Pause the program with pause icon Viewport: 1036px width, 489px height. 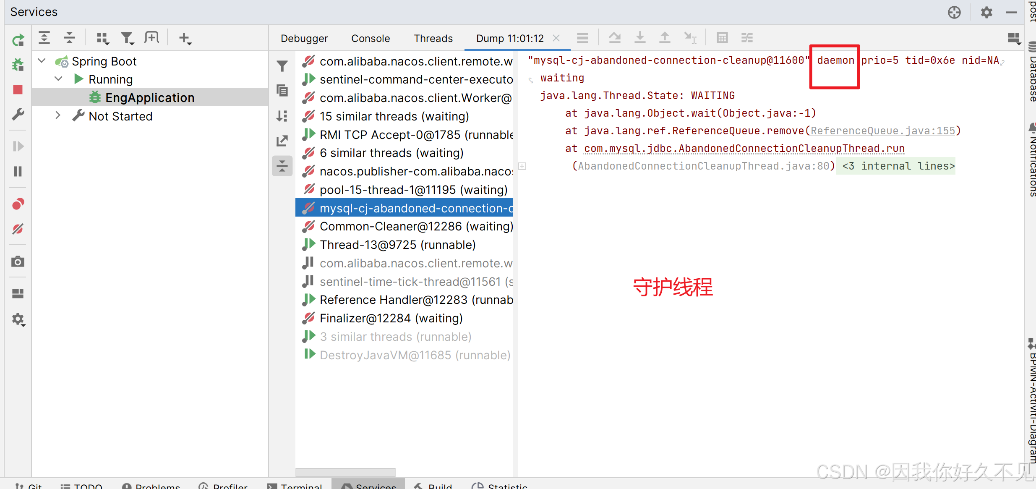(18, 171)
